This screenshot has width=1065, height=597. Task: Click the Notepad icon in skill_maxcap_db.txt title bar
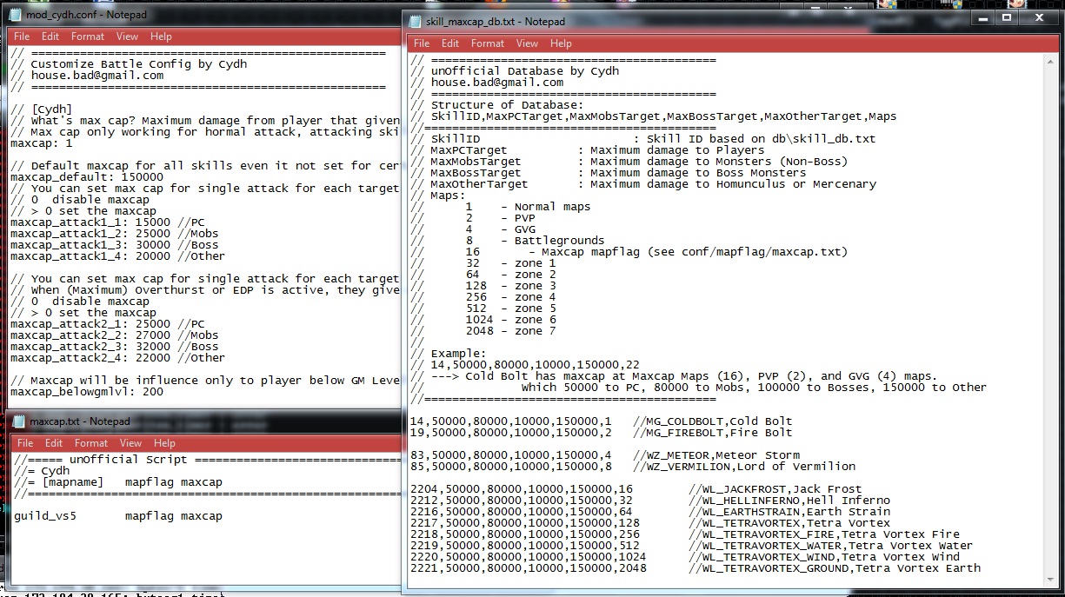click(x=415, y=22)
